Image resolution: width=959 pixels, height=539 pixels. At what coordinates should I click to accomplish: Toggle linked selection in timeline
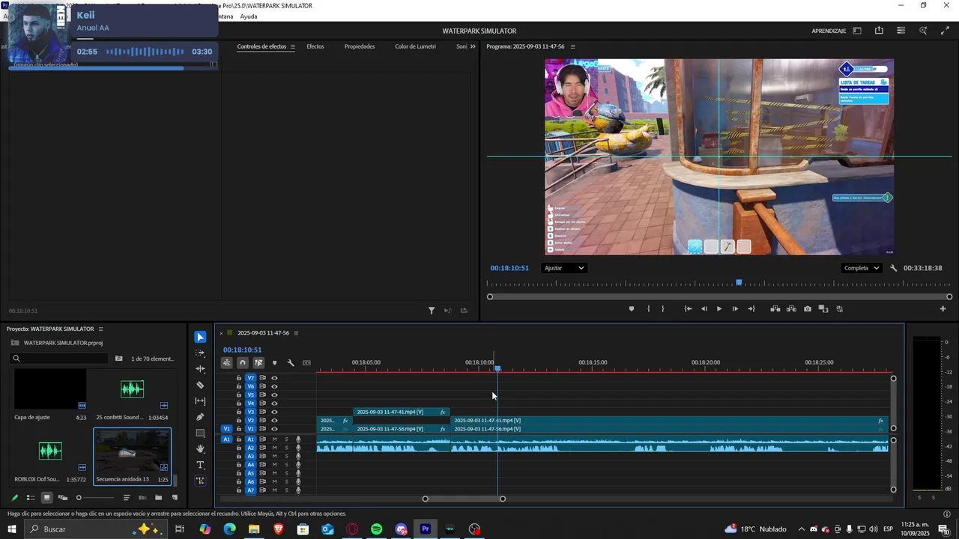pos(258,363)
